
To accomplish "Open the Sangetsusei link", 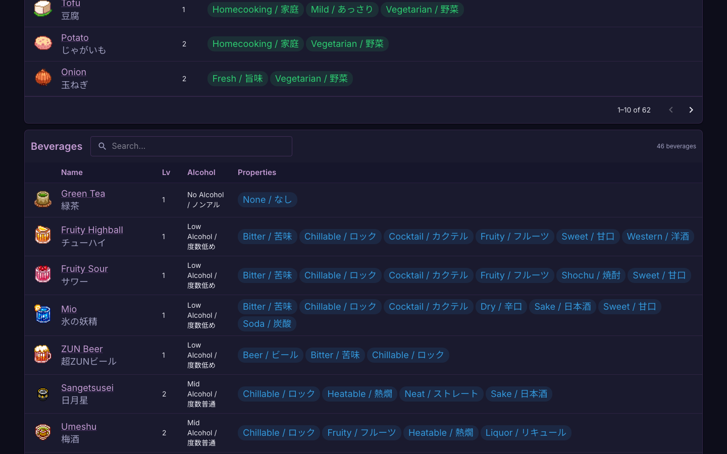I will coord(87,388).
